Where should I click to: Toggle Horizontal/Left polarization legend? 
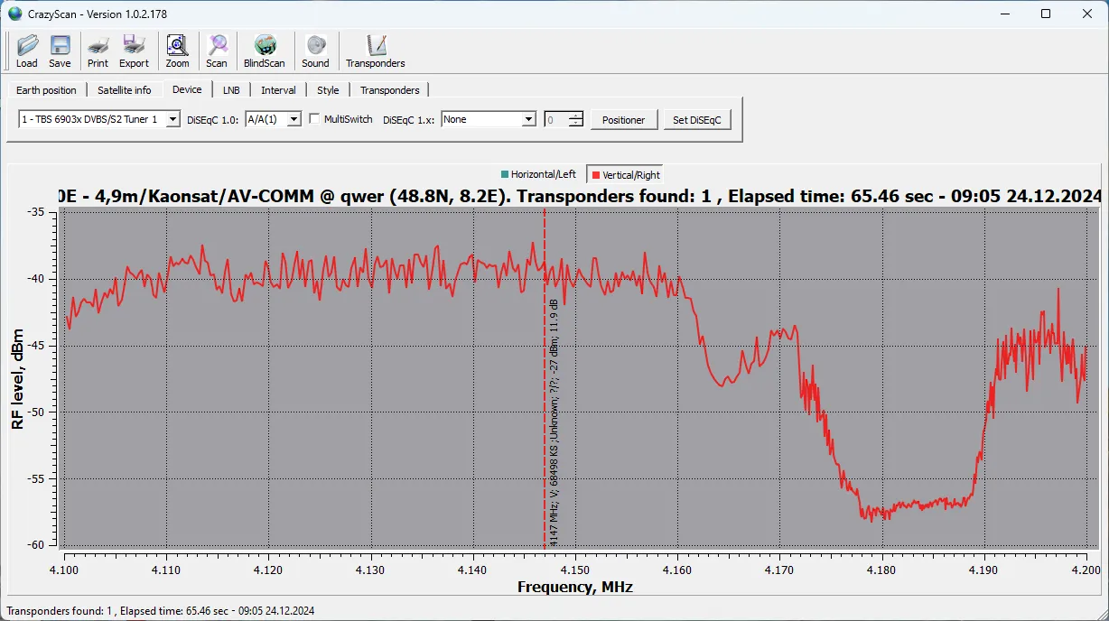(538, 174)
